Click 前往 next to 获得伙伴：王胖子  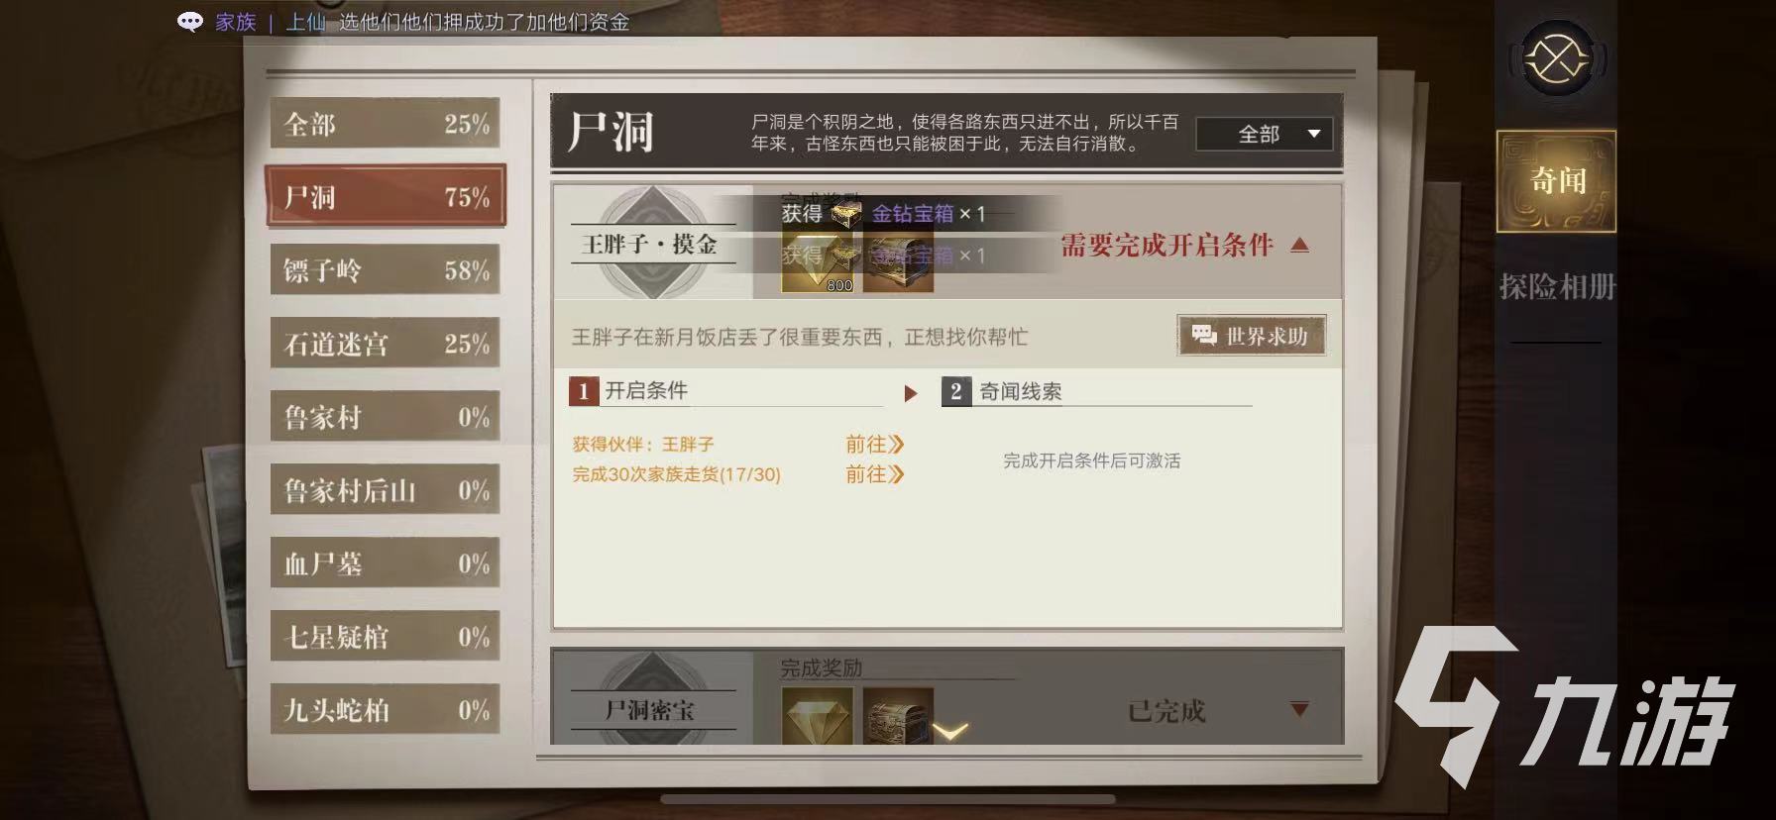coord(874,445)
